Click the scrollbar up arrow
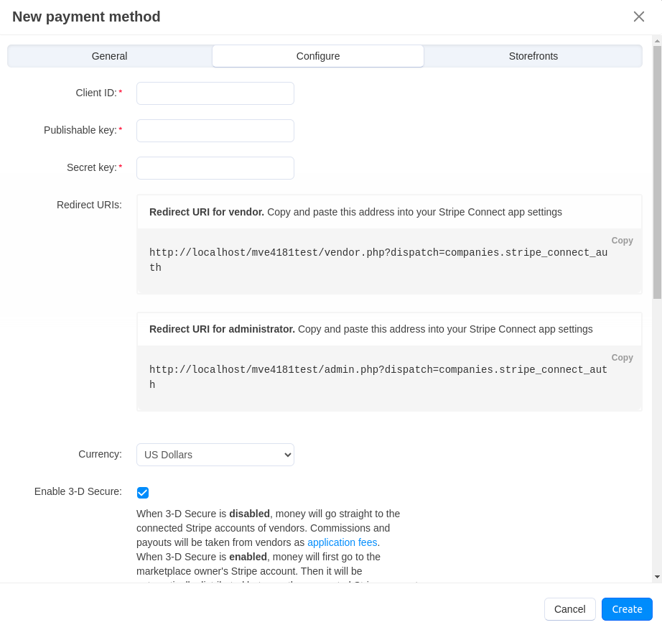 [657, 41]
